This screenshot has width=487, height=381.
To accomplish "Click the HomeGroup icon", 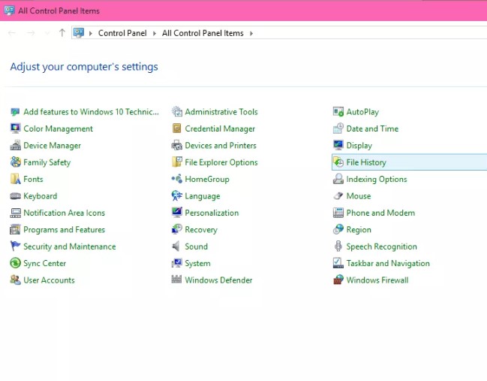I will (177, 179).
